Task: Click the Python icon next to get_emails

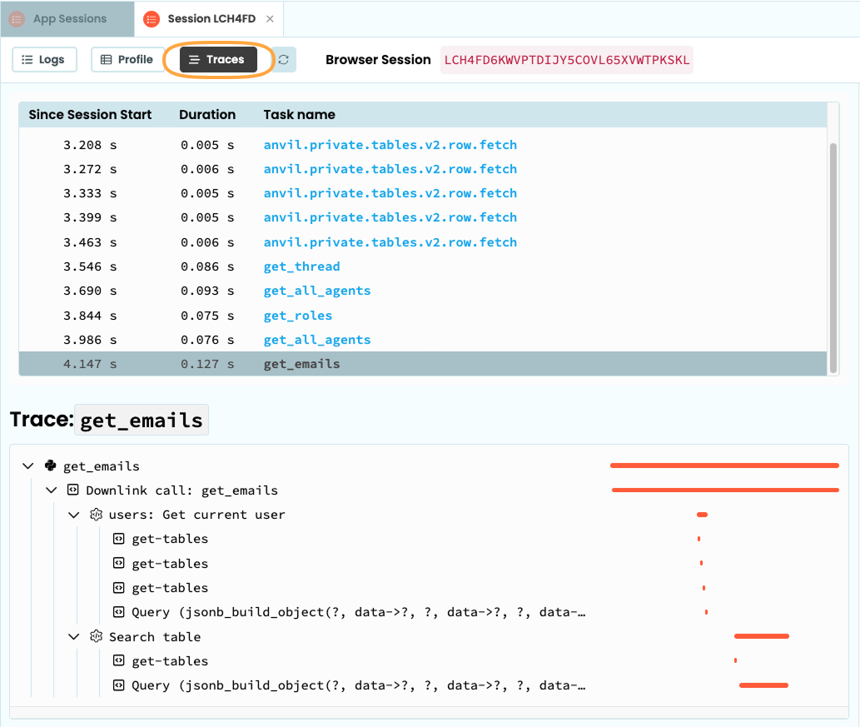Action: point(50,466)
